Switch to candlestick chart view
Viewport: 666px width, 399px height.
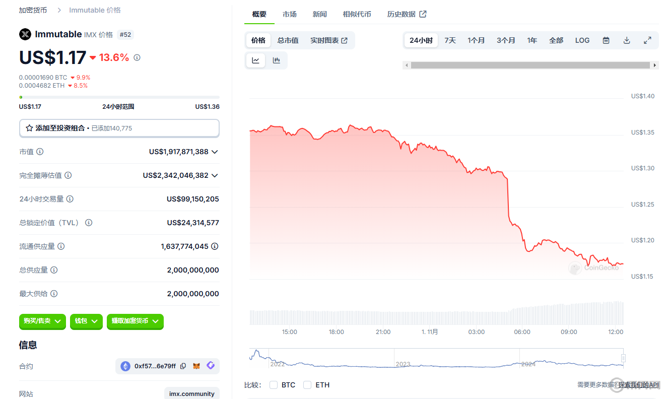276,60
